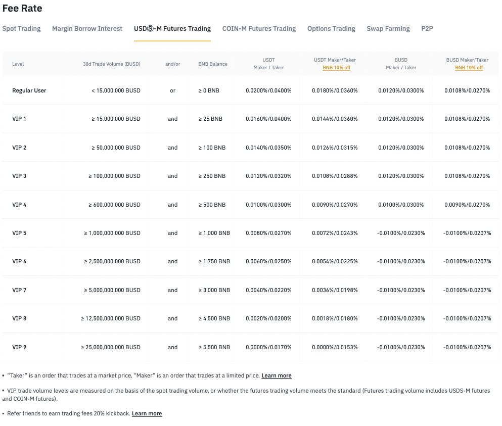Click the '0.0200%/0.0400%' USDT fee cell
This screenshot has height=426, width=502.
268,90
